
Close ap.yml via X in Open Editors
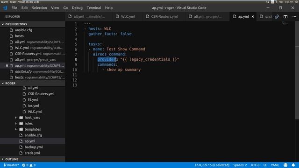tap(7, 65)
